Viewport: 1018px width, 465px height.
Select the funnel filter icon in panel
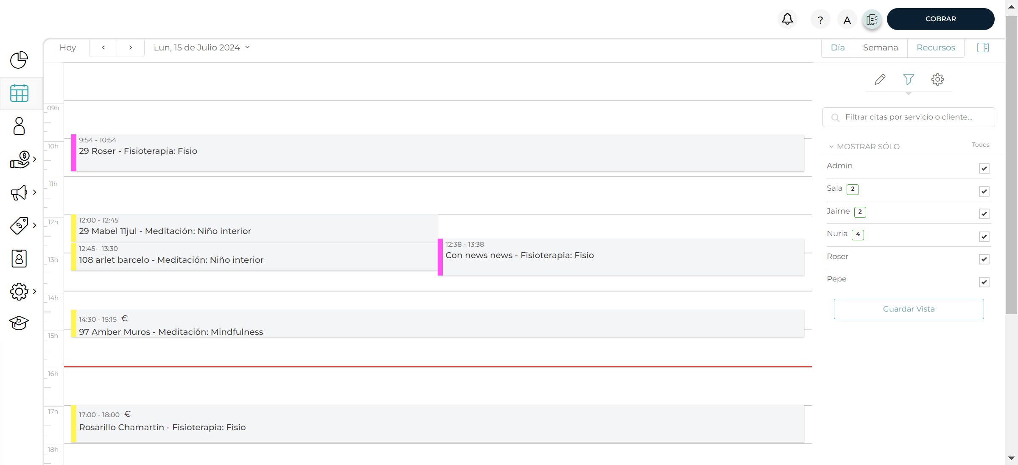(909, 79)
